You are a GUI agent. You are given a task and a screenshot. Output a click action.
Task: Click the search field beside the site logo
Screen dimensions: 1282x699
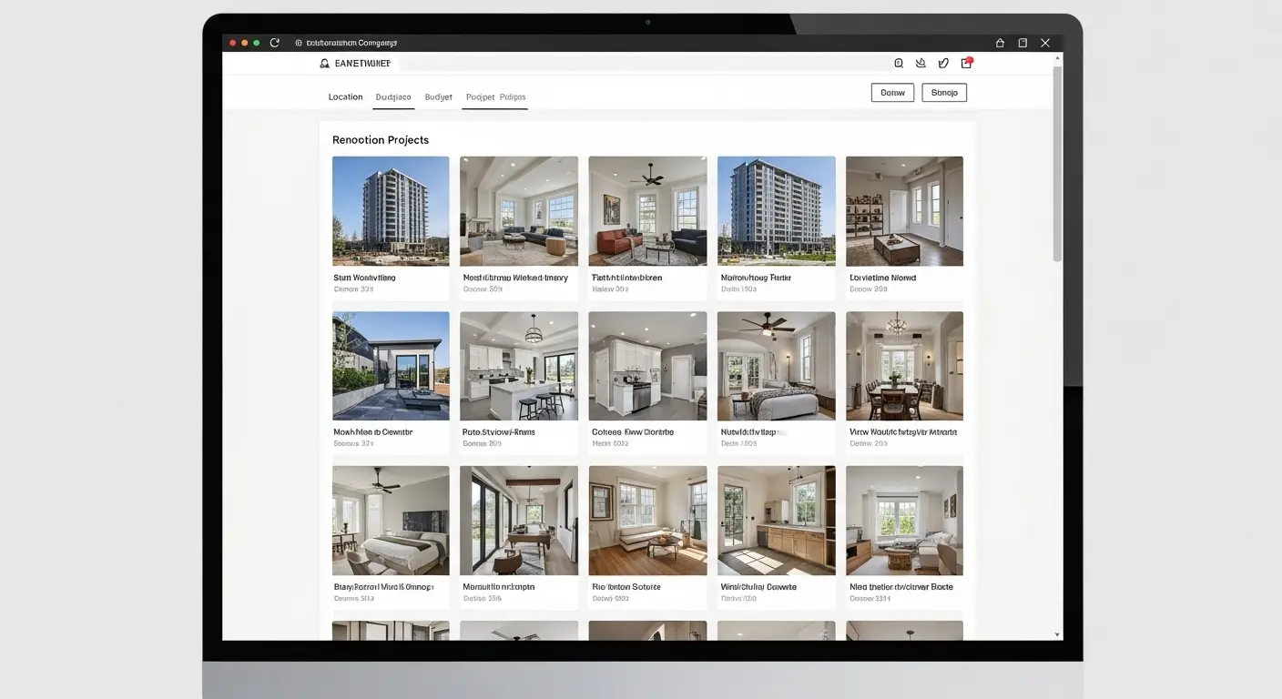coord(644,64)
